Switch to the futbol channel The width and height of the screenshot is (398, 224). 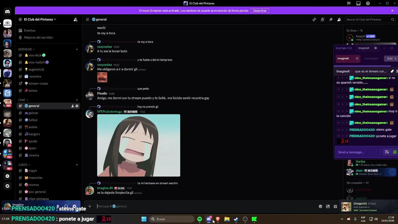48,120
